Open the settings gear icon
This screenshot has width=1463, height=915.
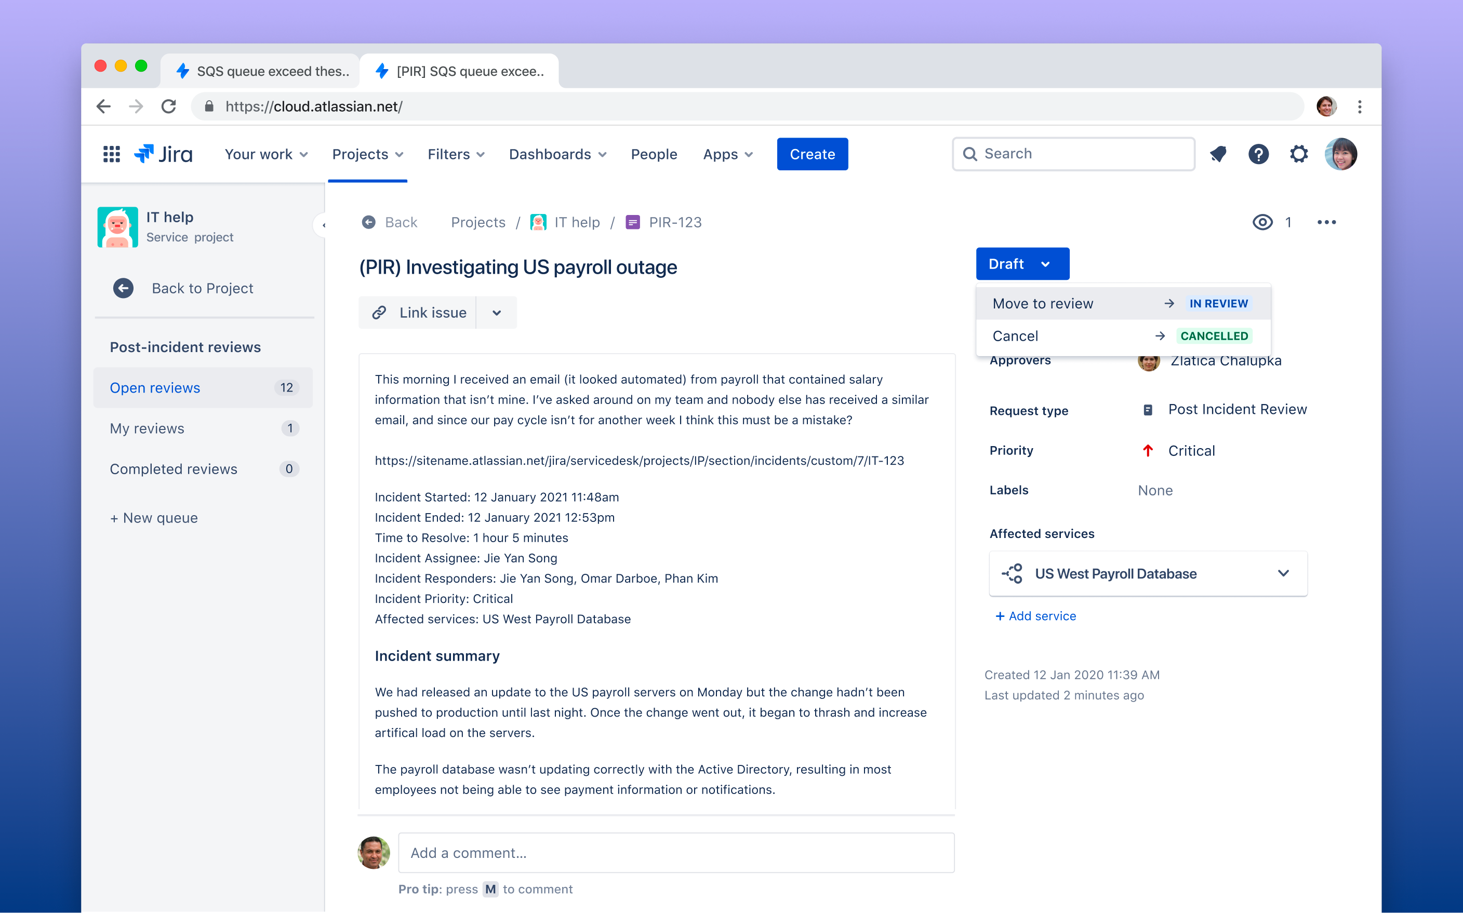click(1298, 154)
